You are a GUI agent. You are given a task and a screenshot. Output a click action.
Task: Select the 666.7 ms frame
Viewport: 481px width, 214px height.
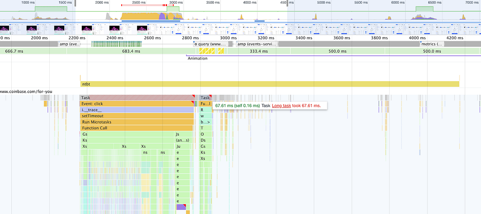33,51
